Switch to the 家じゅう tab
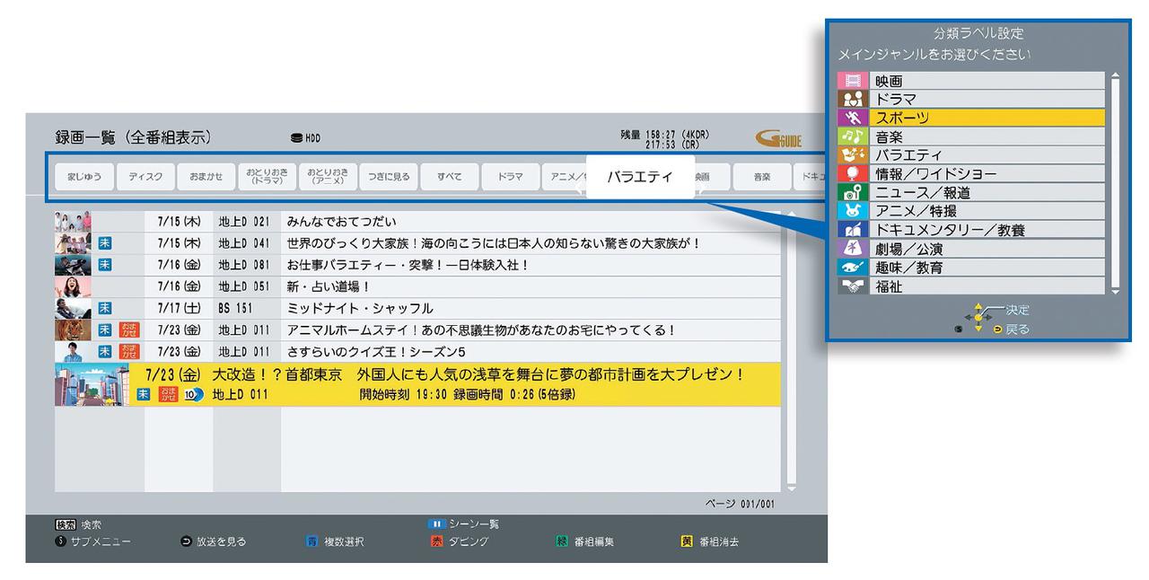This screenshot has height=580, width=1149. [84, 178]
